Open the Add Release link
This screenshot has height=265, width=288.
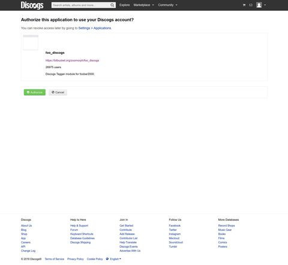tap(127, 234)
